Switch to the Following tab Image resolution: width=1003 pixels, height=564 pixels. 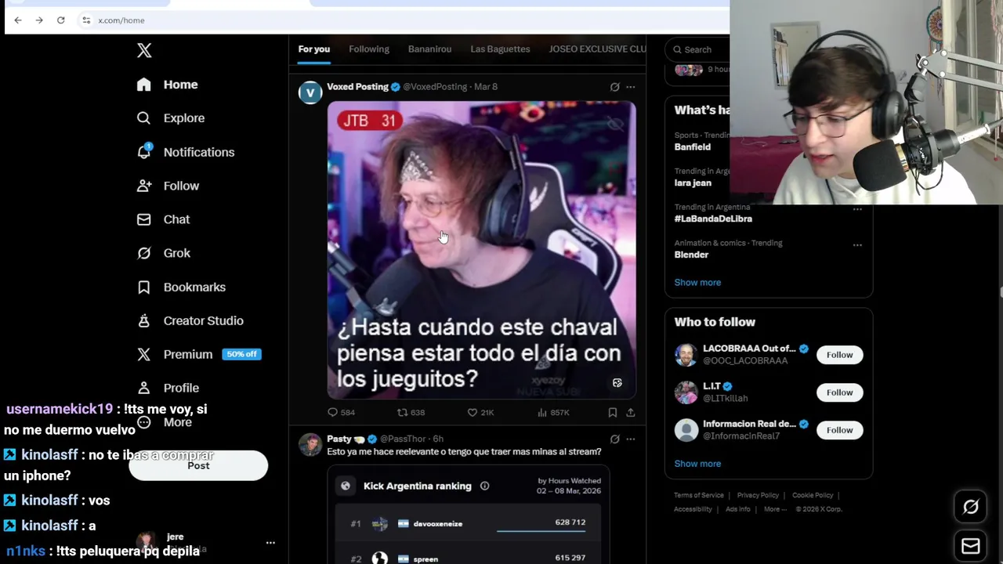(369, 49)
